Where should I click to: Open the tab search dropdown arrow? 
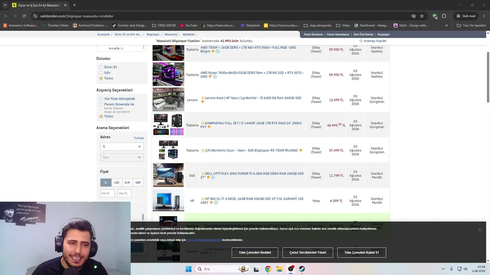click(x=5, y=5)
